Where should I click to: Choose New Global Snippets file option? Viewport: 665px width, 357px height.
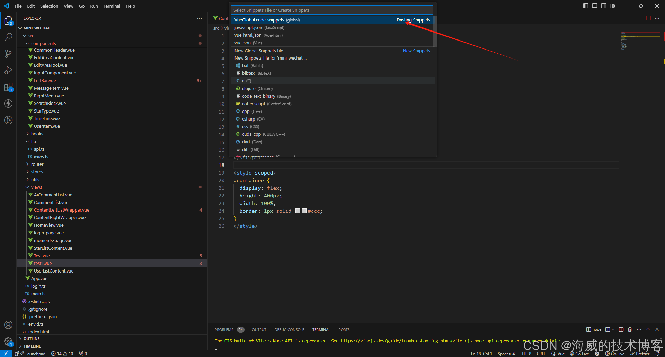click(332, 51)
